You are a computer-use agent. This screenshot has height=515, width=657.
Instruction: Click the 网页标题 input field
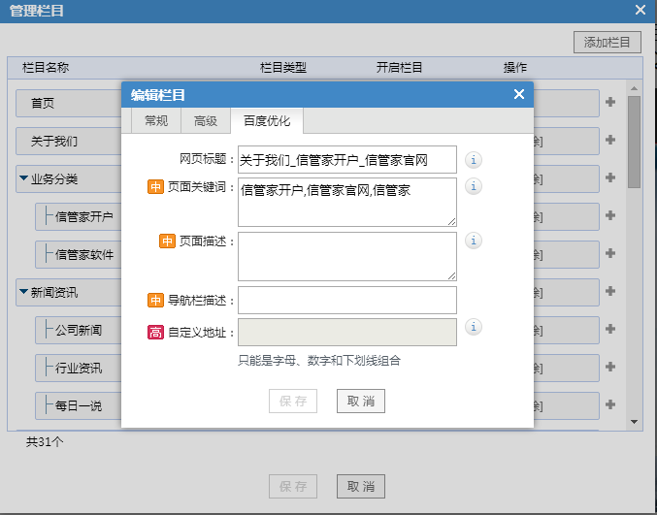346,160
